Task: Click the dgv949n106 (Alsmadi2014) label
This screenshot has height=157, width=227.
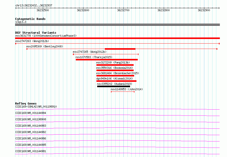Action: click(115, 78)
